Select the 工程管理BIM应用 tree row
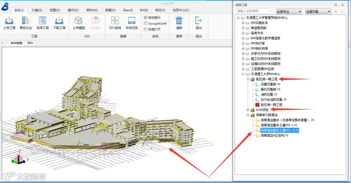The height and width of the screenshot is (183, 351). [262, 69]
